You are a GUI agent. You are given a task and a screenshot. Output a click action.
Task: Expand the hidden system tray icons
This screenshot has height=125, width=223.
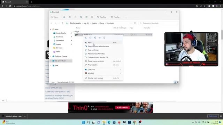[193, 122]
